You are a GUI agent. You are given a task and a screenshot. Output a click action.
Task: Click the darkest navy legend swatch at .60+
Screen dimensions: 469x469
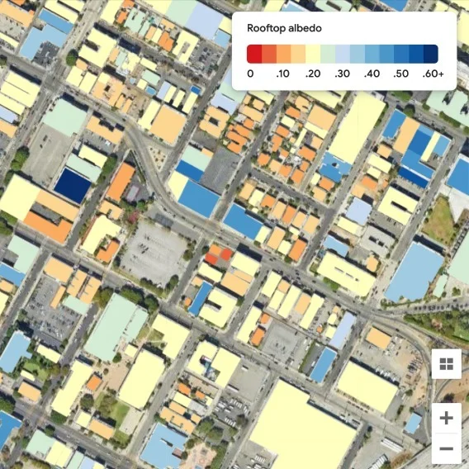point(431,54)
